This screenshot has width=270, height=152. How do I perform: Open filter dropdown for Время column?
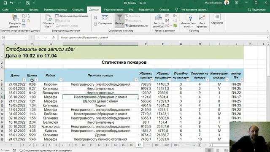36,80
